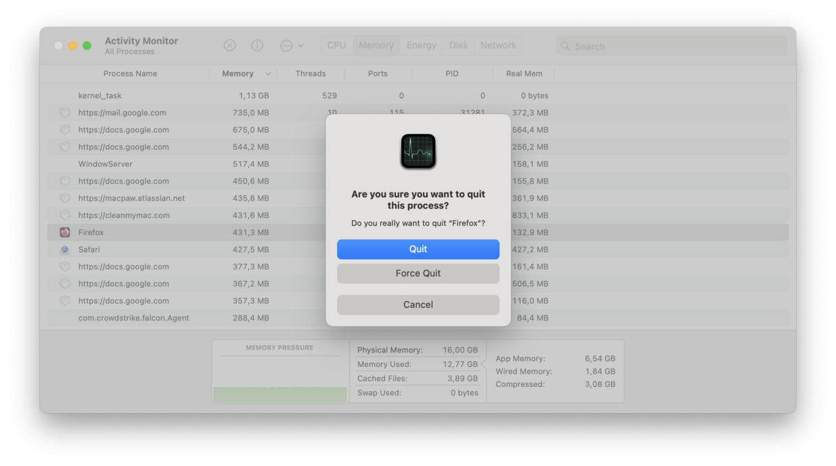
Task: Confirm with the Quit button
Action: tap(418, 249)
